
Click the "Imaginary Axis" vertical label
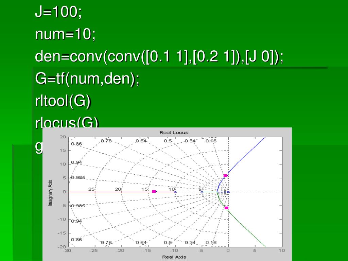pyautogui.click(x=50, y=193)
